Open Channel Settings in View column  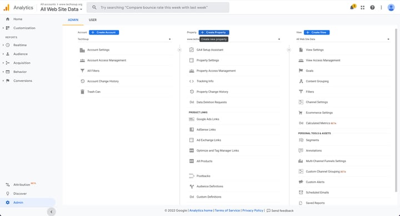(317, 102)
